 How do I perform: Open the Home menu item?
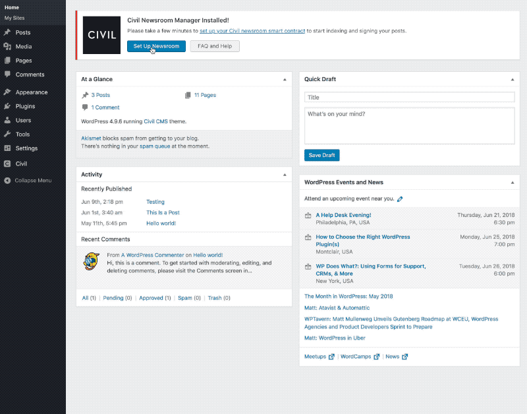pos(12,7)
